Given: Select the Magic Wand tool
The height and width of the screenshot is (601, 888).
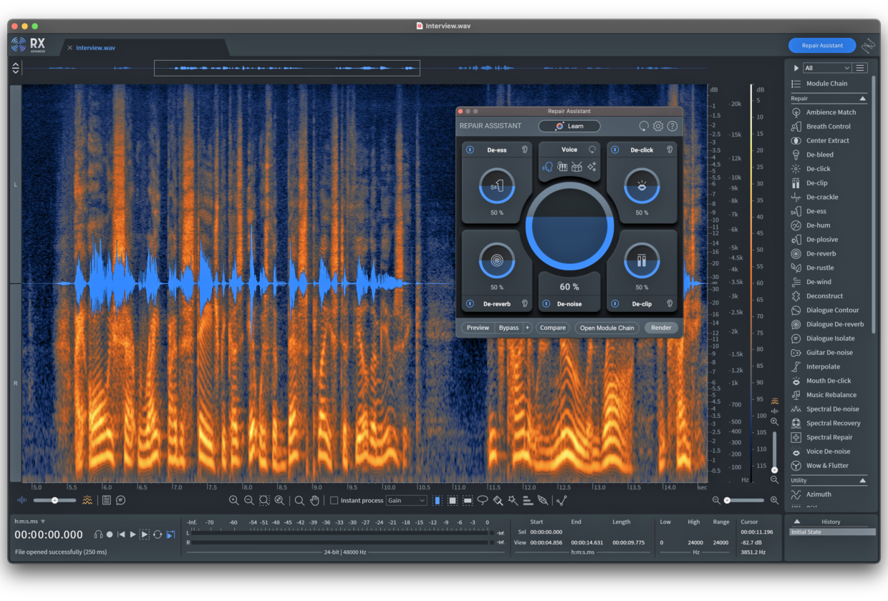Looking at the screenshot, I should point(513,501).
